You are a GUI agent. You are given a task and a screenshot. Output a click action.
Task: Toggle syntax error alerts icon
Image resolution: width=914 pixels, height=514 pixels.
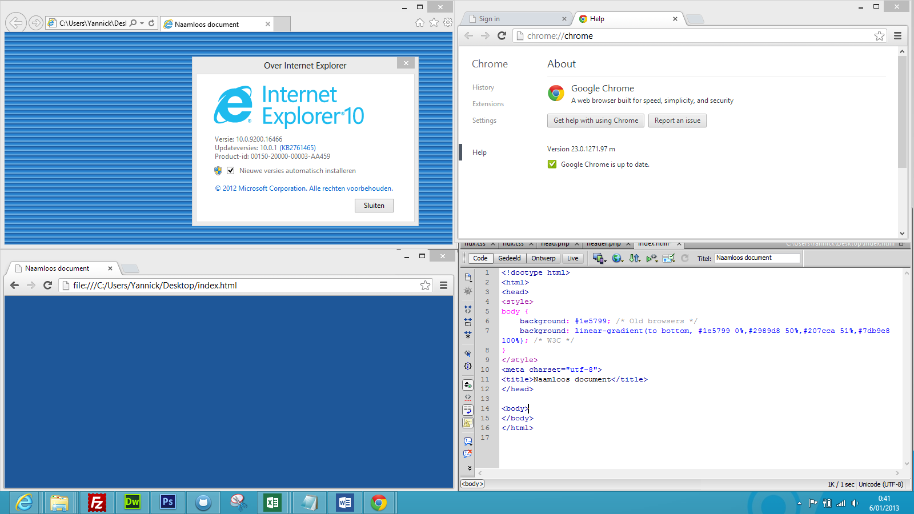(x=468, y=423)
